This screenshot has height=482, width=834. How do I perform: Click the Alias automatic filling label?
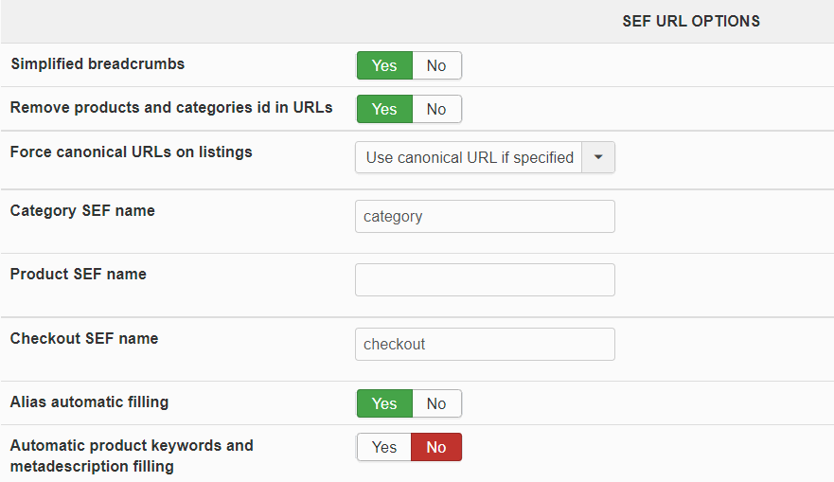89,402
